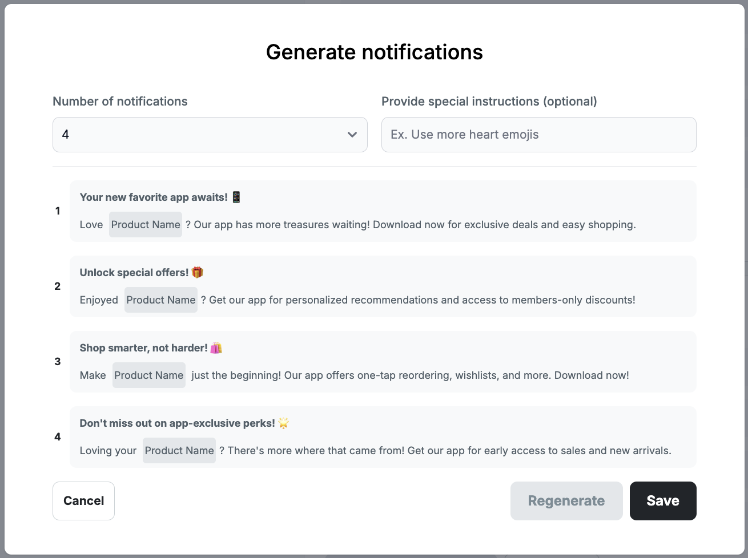Screen dimensions: 748x558
Task: Click notification 2 body text about members-only discounts
Action: point(422,300)
